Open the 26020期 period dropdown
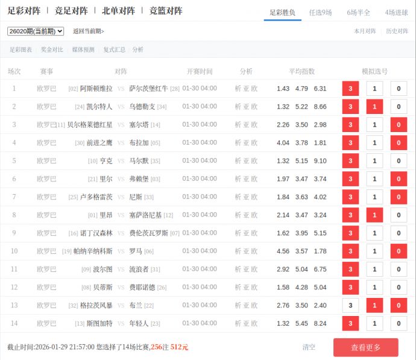 coord(36,31)
